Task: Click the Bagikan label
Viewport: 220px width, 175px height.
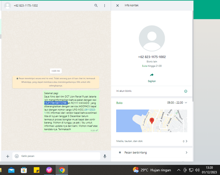Action: [152, 81]
